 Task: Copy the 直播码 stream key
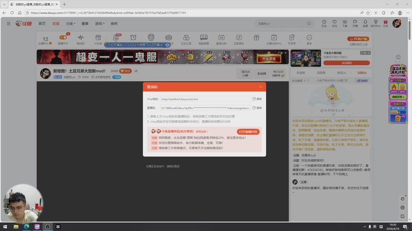(257, 108)
